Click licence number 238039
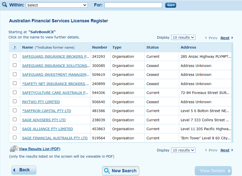 pyautogui.click(x=99, y=120)
